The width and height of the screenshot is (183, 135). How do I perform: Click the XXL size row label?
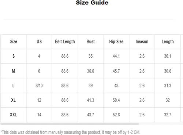click(14, 115)
